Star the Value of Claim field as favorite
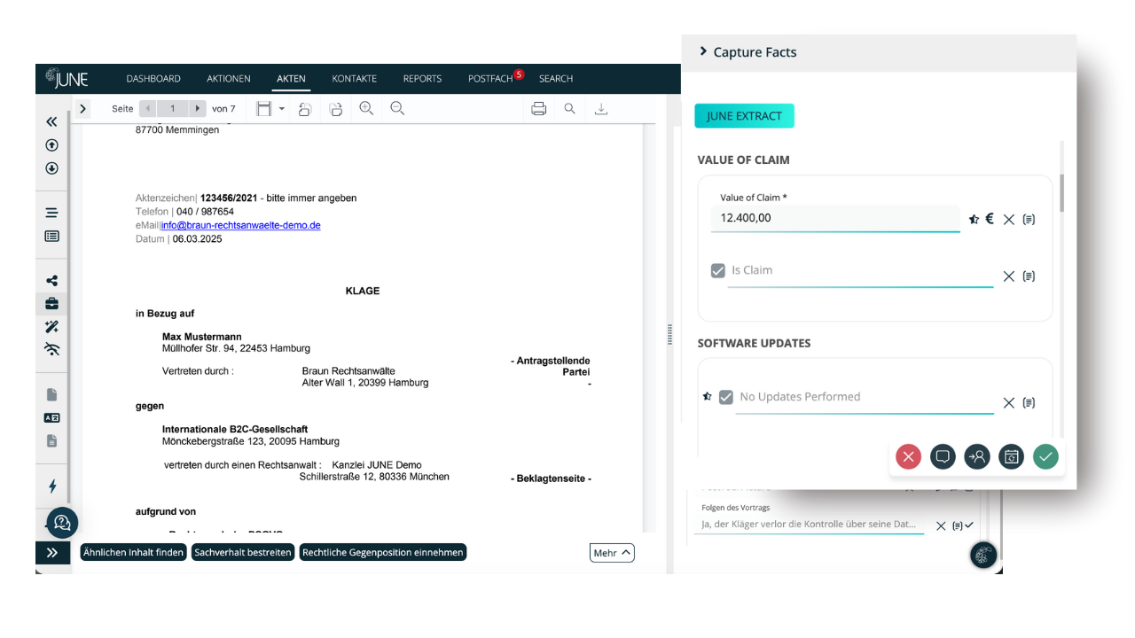1135x638 pixels. click(x=974, y=219)
